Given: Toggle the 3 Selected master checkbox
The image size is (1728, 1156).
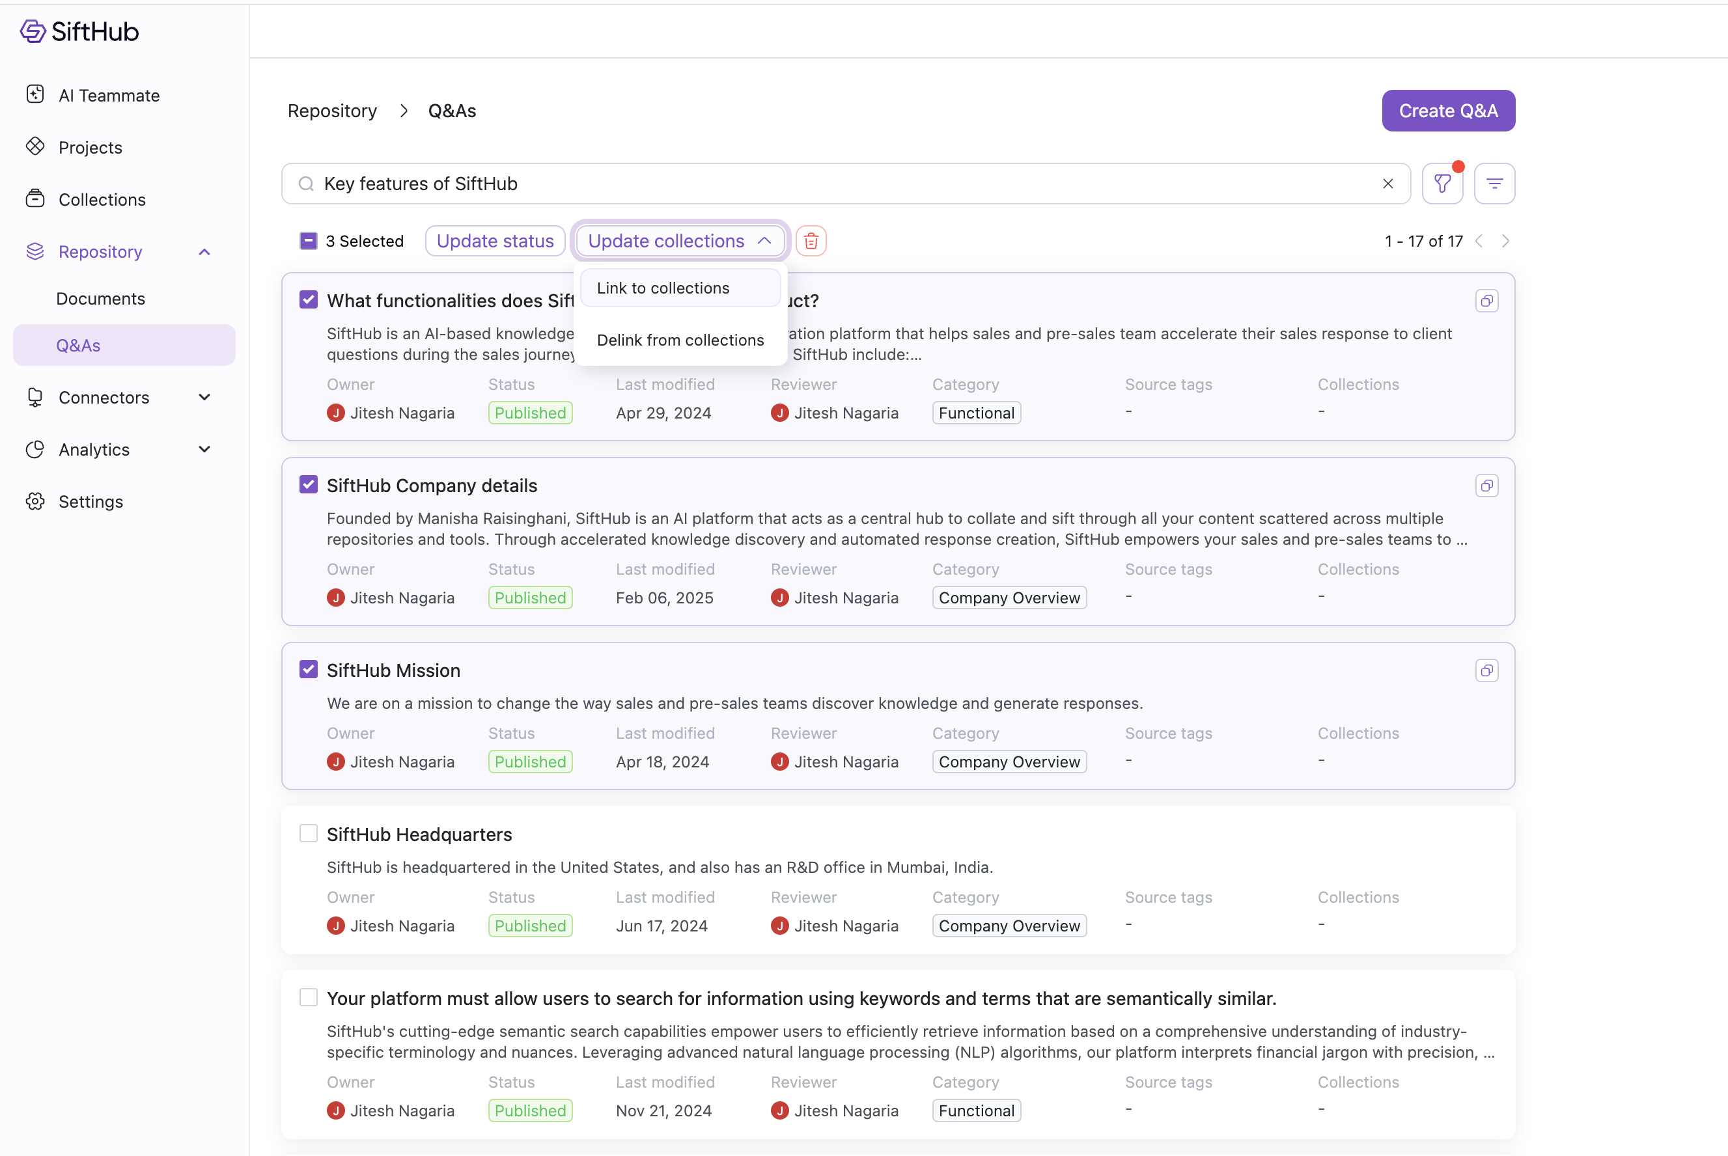Looking at the screenshot, I should click(x=308, y=241).
